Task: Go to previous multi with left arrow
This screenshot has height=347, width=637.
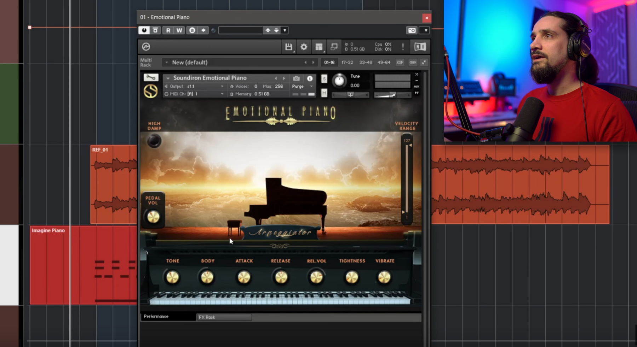Action: [x=306, y=63]
